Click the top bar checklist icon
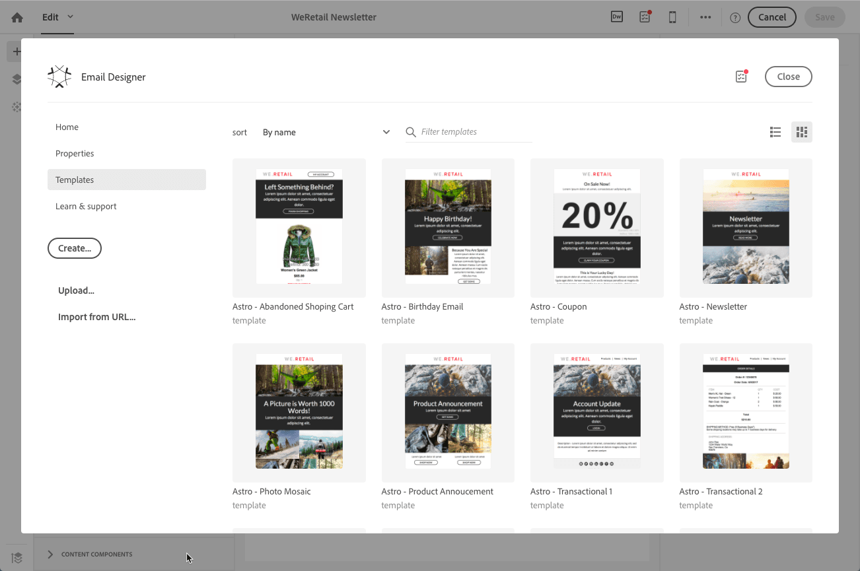 click(645, 17)
